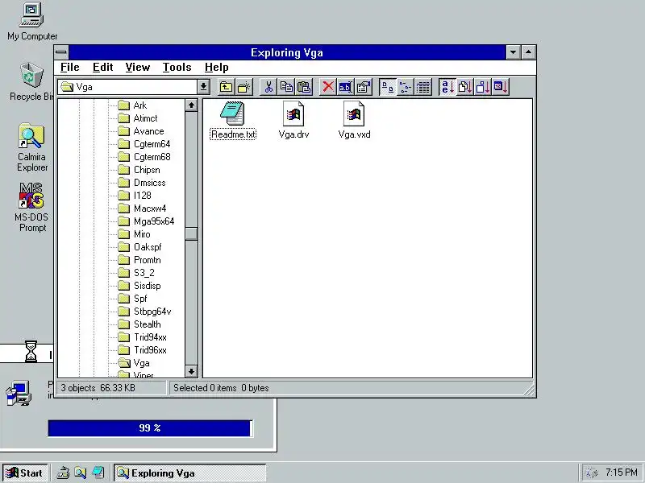Click the Paste clipboard icon

(x=305, y=87)
